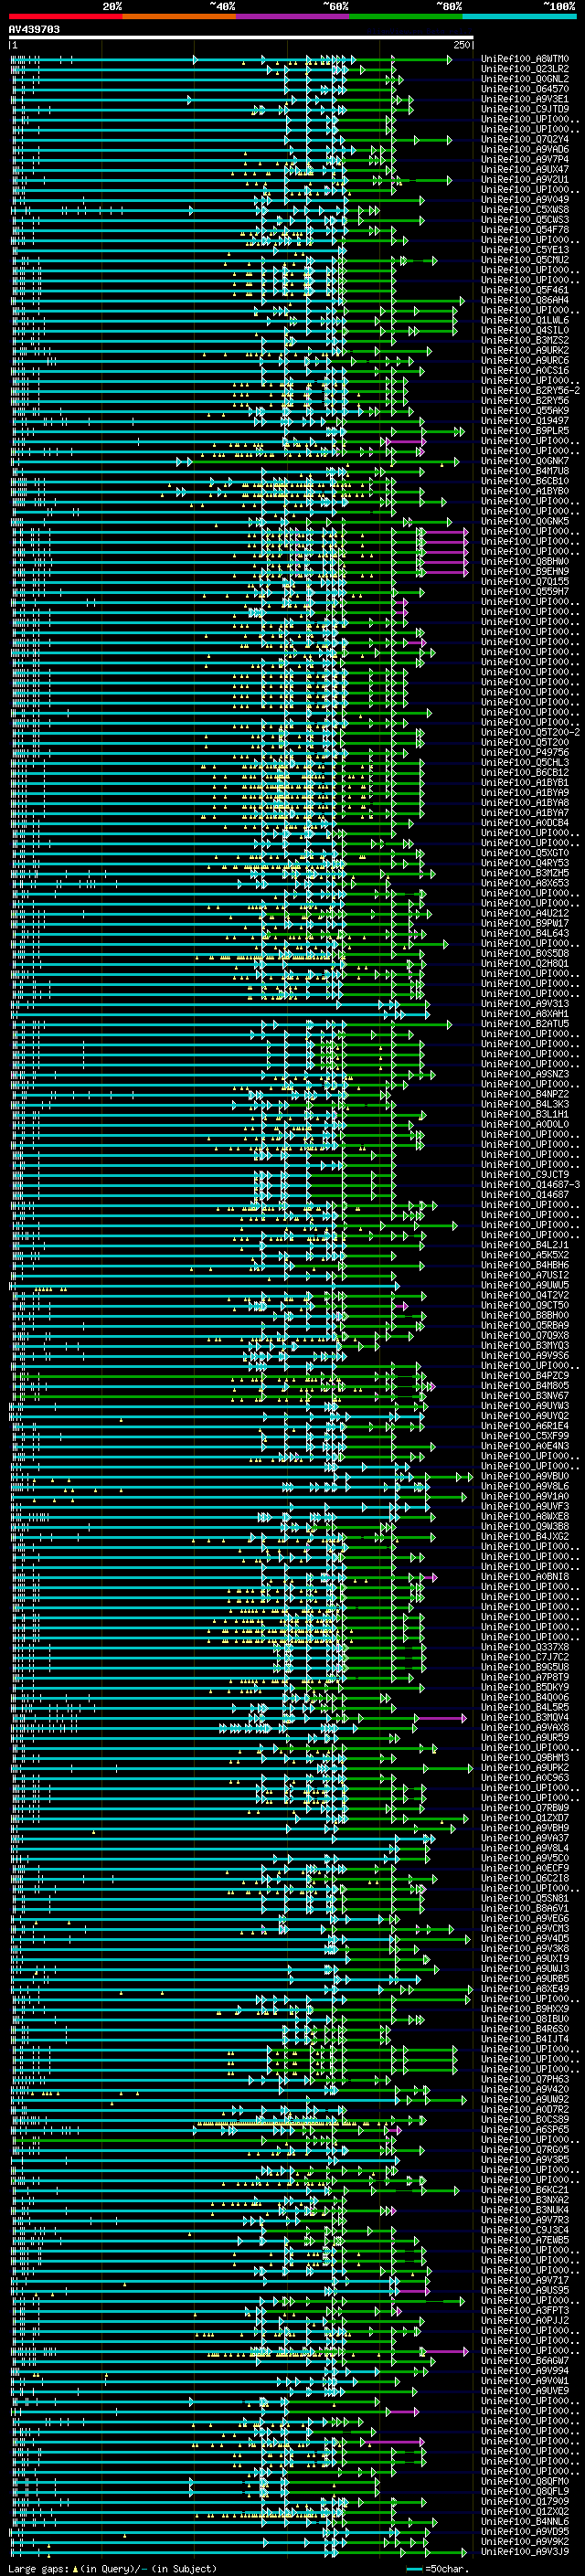Select hit label UniRef100_A0CS16
585x2576 pixels.
[525, 370]
